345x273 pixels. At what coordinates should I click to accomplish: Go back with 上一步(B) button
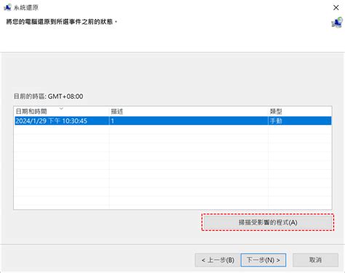click(218, 260)
